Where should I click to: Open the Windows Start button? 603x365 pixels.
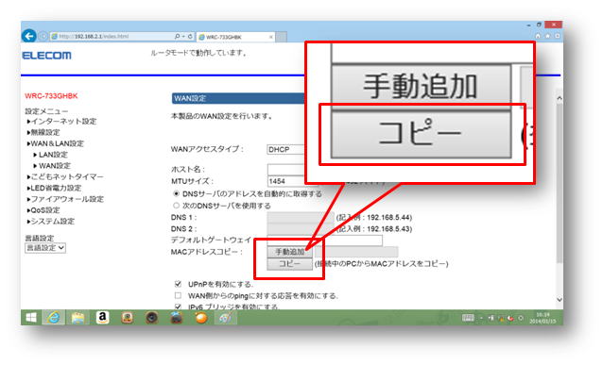(x=31, y=318)
